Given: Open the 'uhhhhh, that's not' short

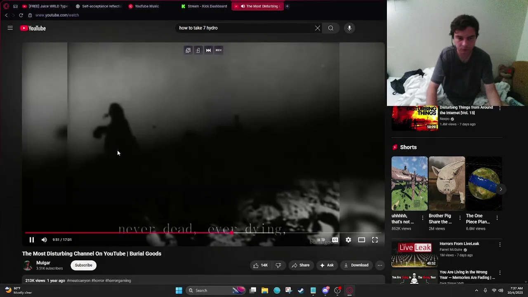Looking at the screenshot, I should pyautogui.click(x=410, y=184).
